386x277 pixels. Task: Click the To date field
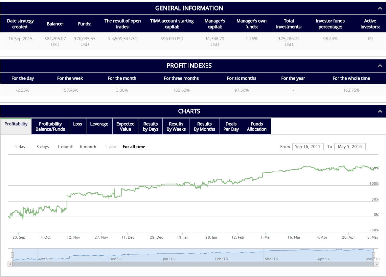tap(350, 147)
